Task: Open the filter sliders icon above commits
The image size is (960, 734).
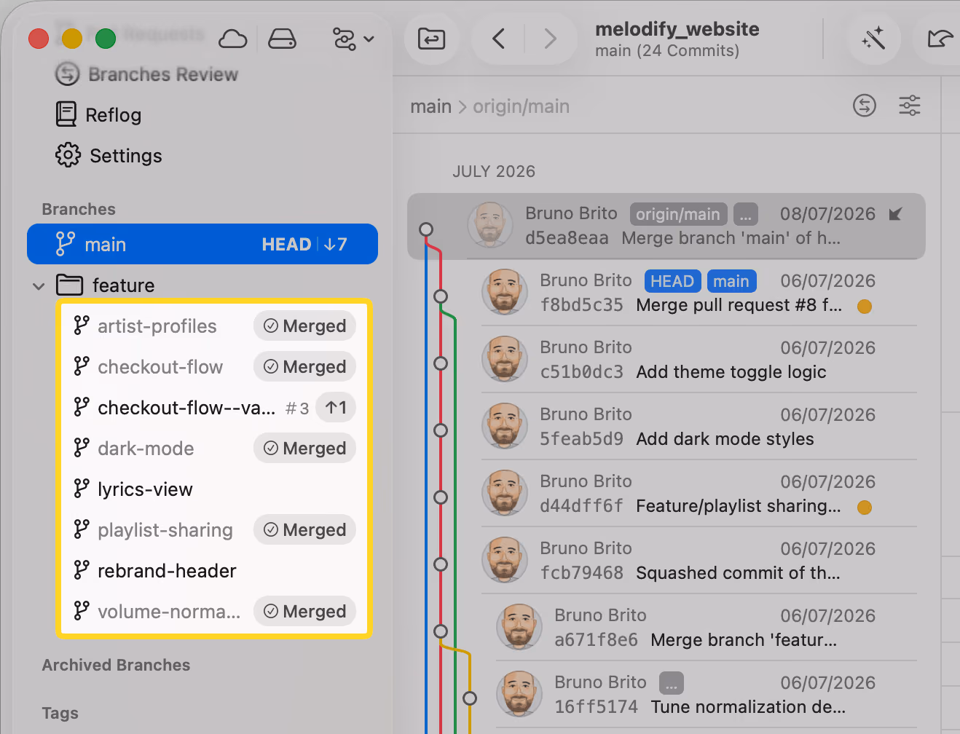Action: 910,106
